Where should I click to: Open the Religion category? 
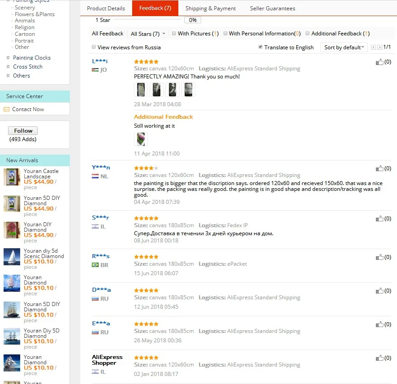25,27
